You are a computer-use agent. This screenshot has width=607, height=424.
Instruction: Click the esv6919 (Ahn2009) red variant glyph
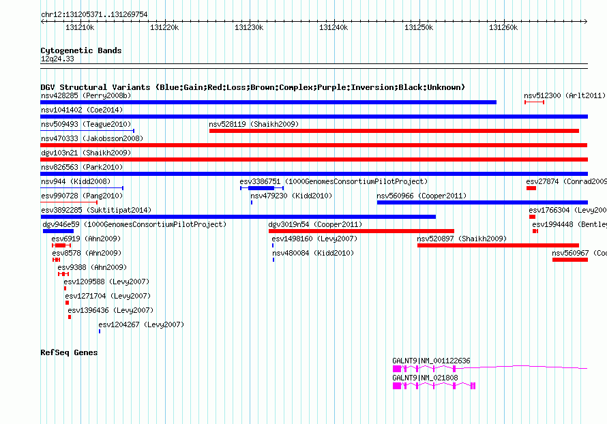pos(61,245)
